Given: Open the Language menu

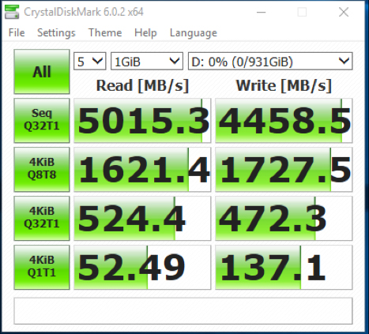Looking at the screenshot, I should (194, 33).
